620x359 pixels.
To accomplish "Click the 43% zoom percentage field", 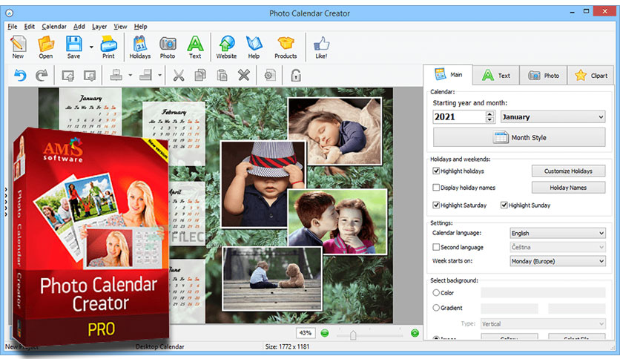I will click(x=306, y=333).
